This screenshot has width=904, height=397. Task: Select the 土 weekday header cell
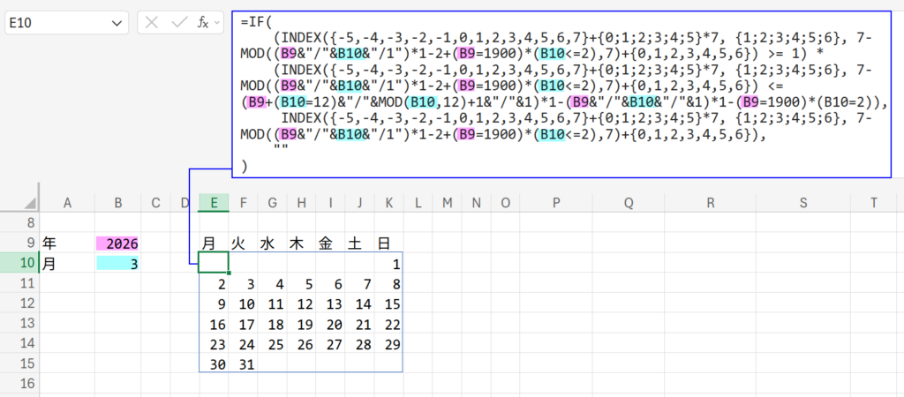point(359,243)
